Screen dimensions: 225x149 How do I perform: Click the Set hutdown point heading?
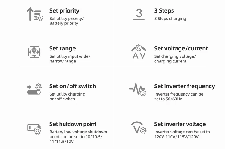point(73,124)
